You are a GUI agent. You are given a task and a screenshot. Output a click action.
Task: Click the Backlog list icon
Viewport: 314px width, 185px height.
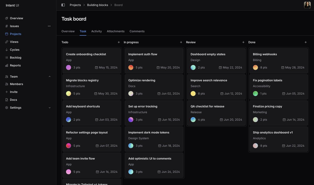tap(7, 58)
